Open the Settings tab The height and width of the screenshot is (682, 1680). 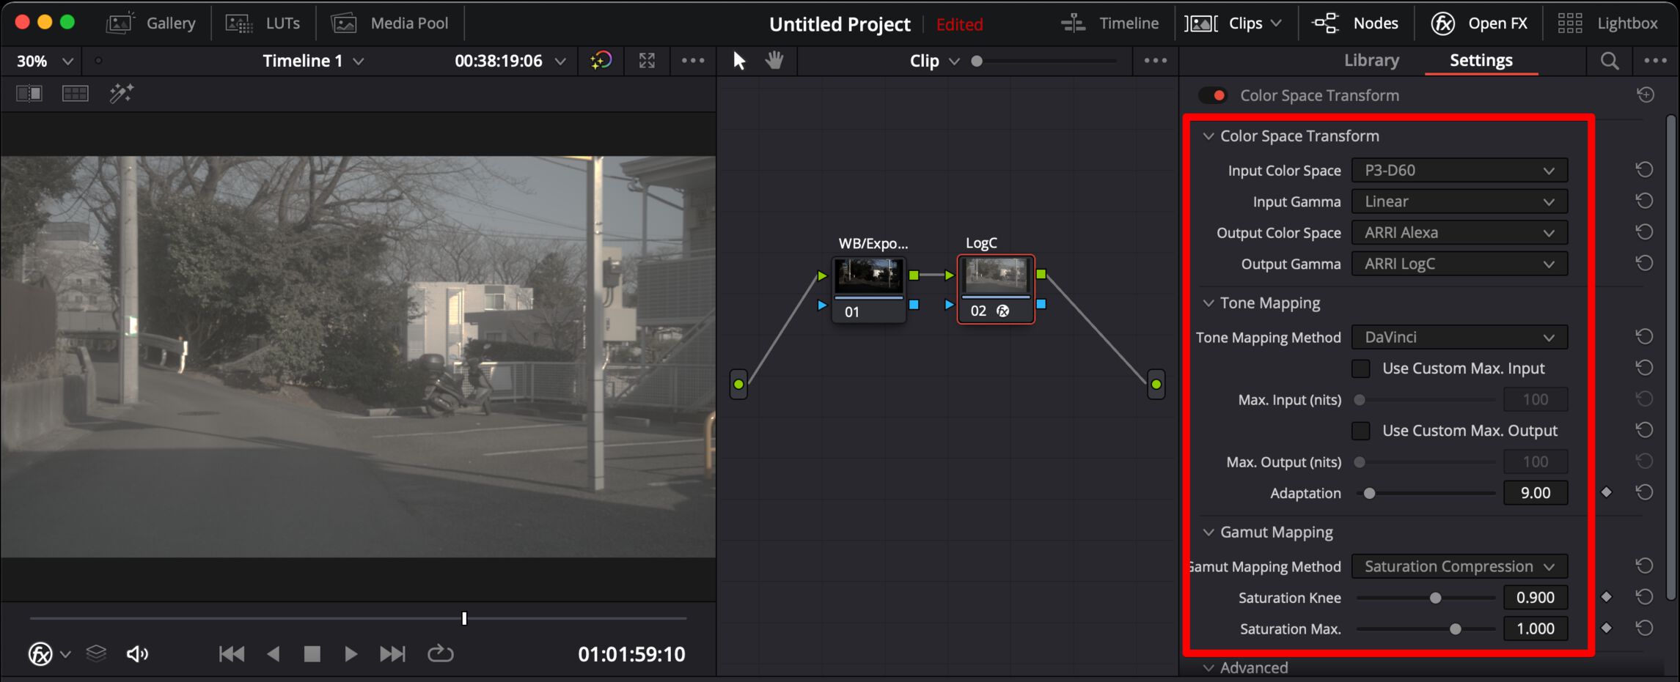[x=1481, y=61]
